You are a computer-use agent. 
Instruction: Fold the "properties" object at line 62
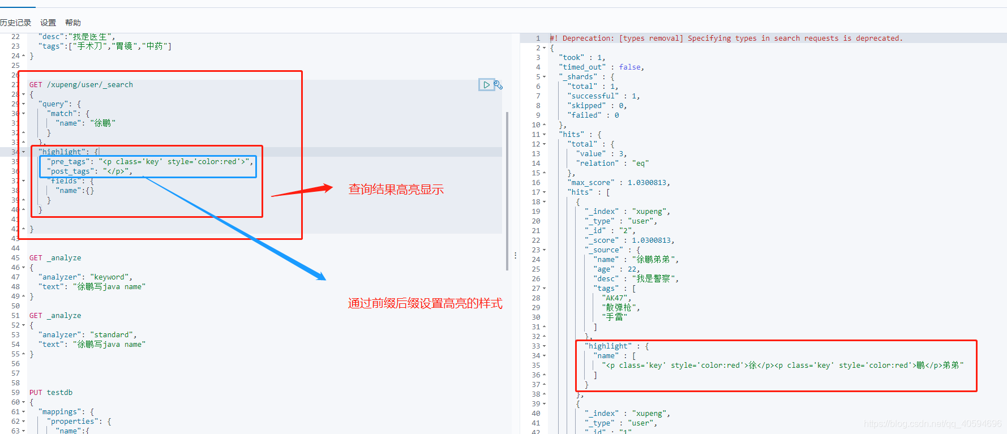pyautogui.click(x=23, y=422)
